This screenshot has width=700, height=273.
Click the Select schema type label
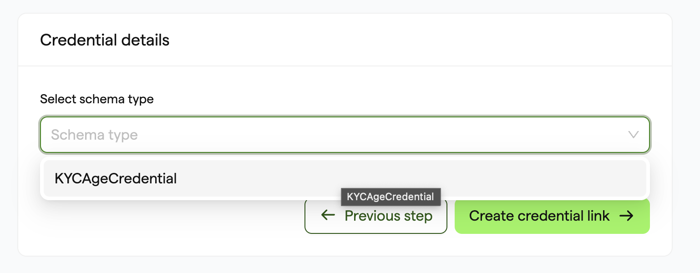(97, 99)
